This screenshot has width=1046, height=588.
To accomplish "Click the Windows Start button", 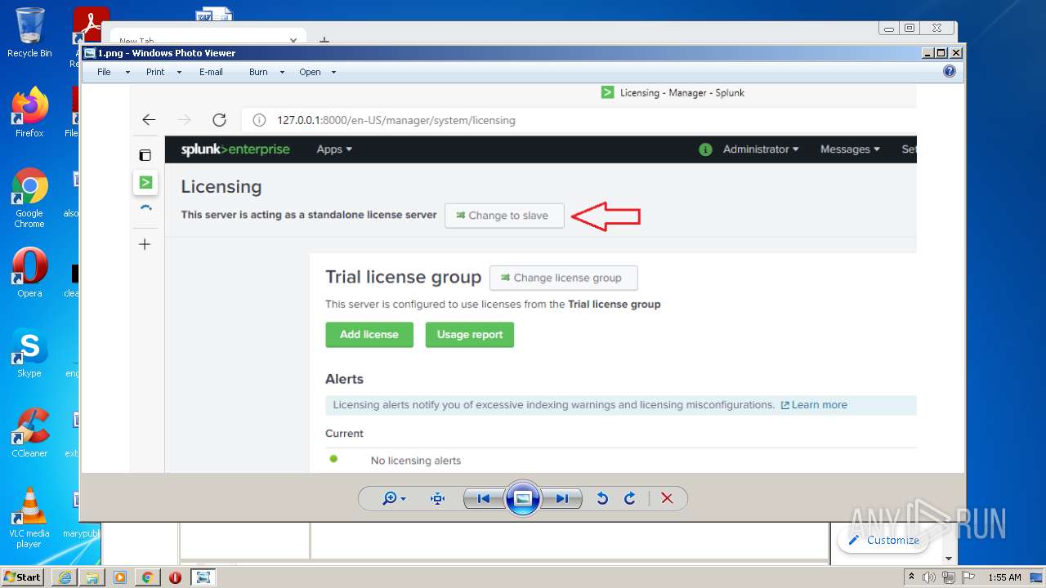I will 23,577.
